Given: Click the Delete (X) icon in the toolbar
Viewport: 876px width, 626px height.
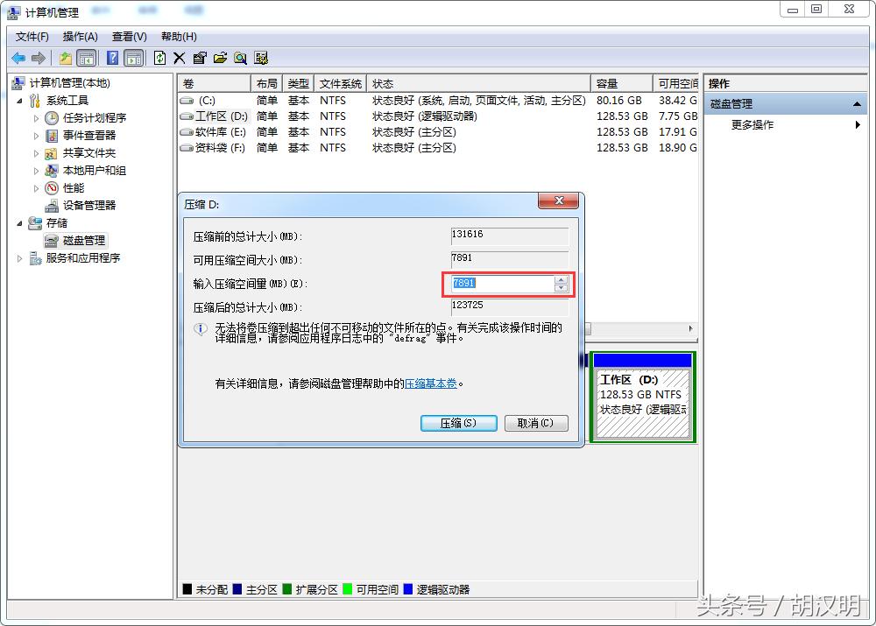Looking at the screenshot, I should click(179, 58).
